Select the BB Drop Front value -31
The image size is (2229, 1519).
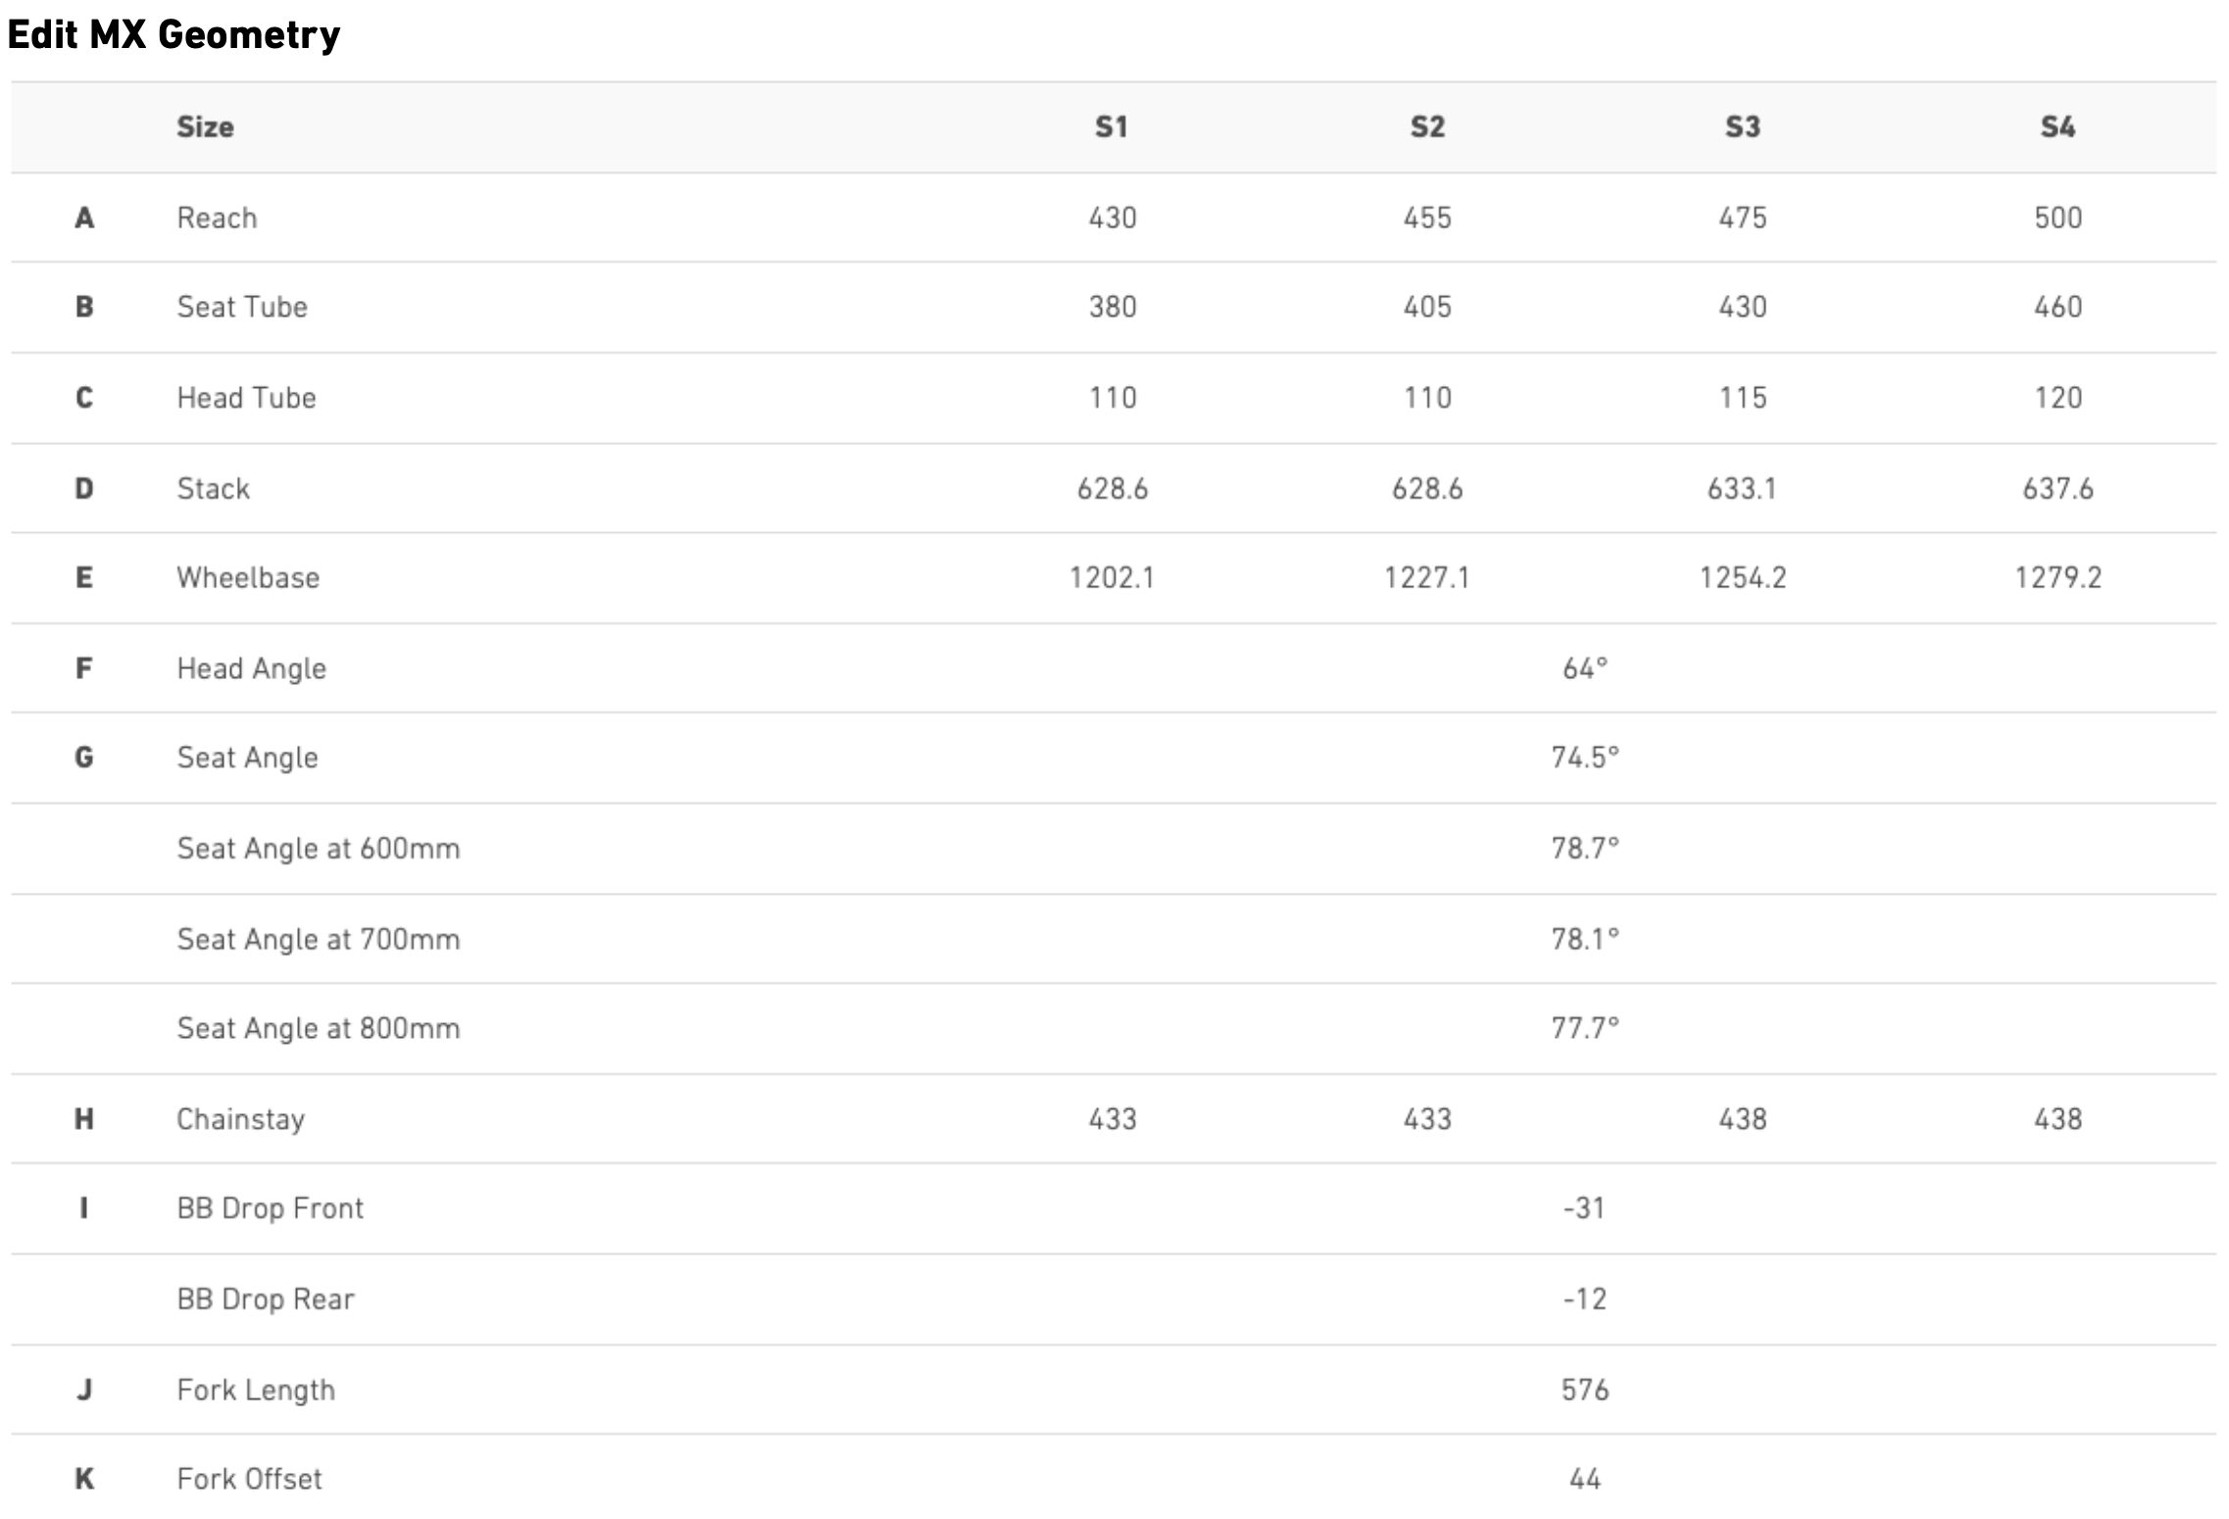[1584, 1208]
